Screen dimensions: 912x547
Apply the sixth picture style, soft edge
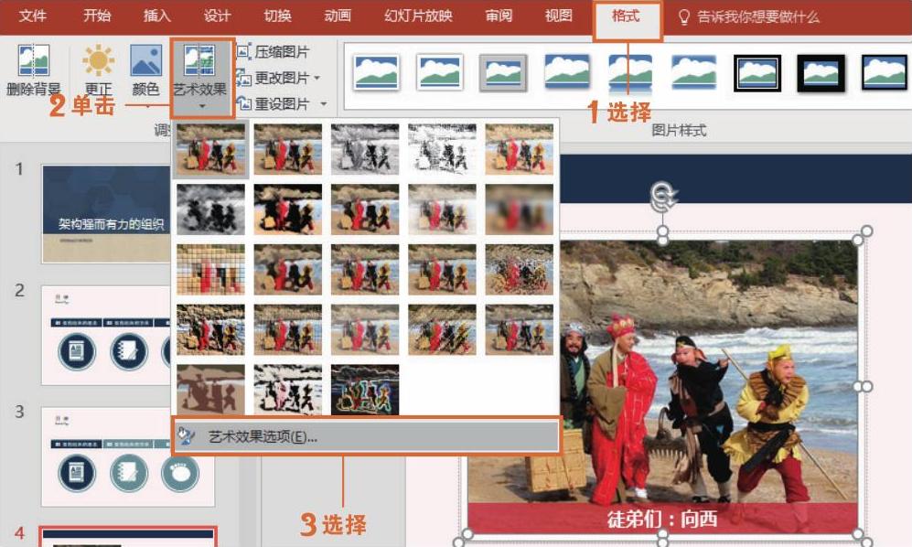[693, 72]
